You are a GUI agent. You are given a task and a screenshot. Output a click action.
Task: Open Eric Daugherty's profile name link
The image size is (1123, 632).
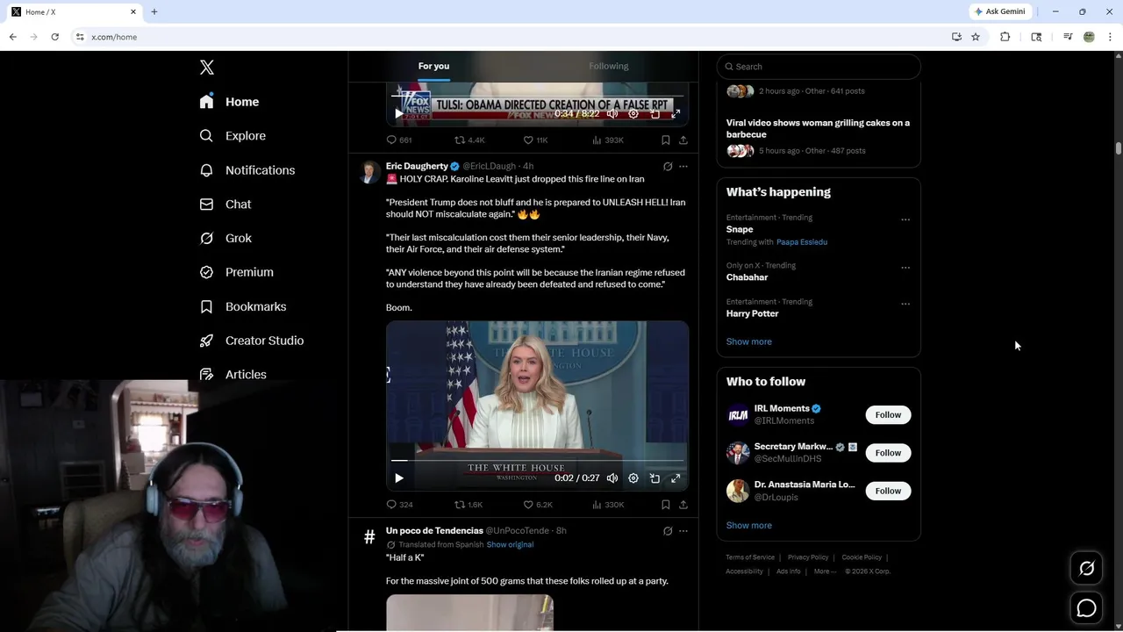click(417, 166)
